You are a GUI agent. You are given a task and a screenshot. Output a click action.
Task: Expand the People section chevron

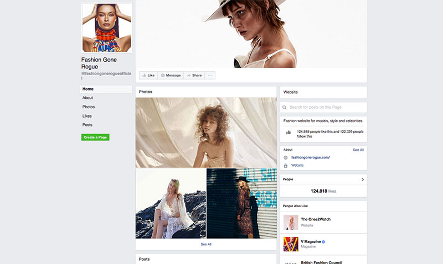(x=363, y=179)
